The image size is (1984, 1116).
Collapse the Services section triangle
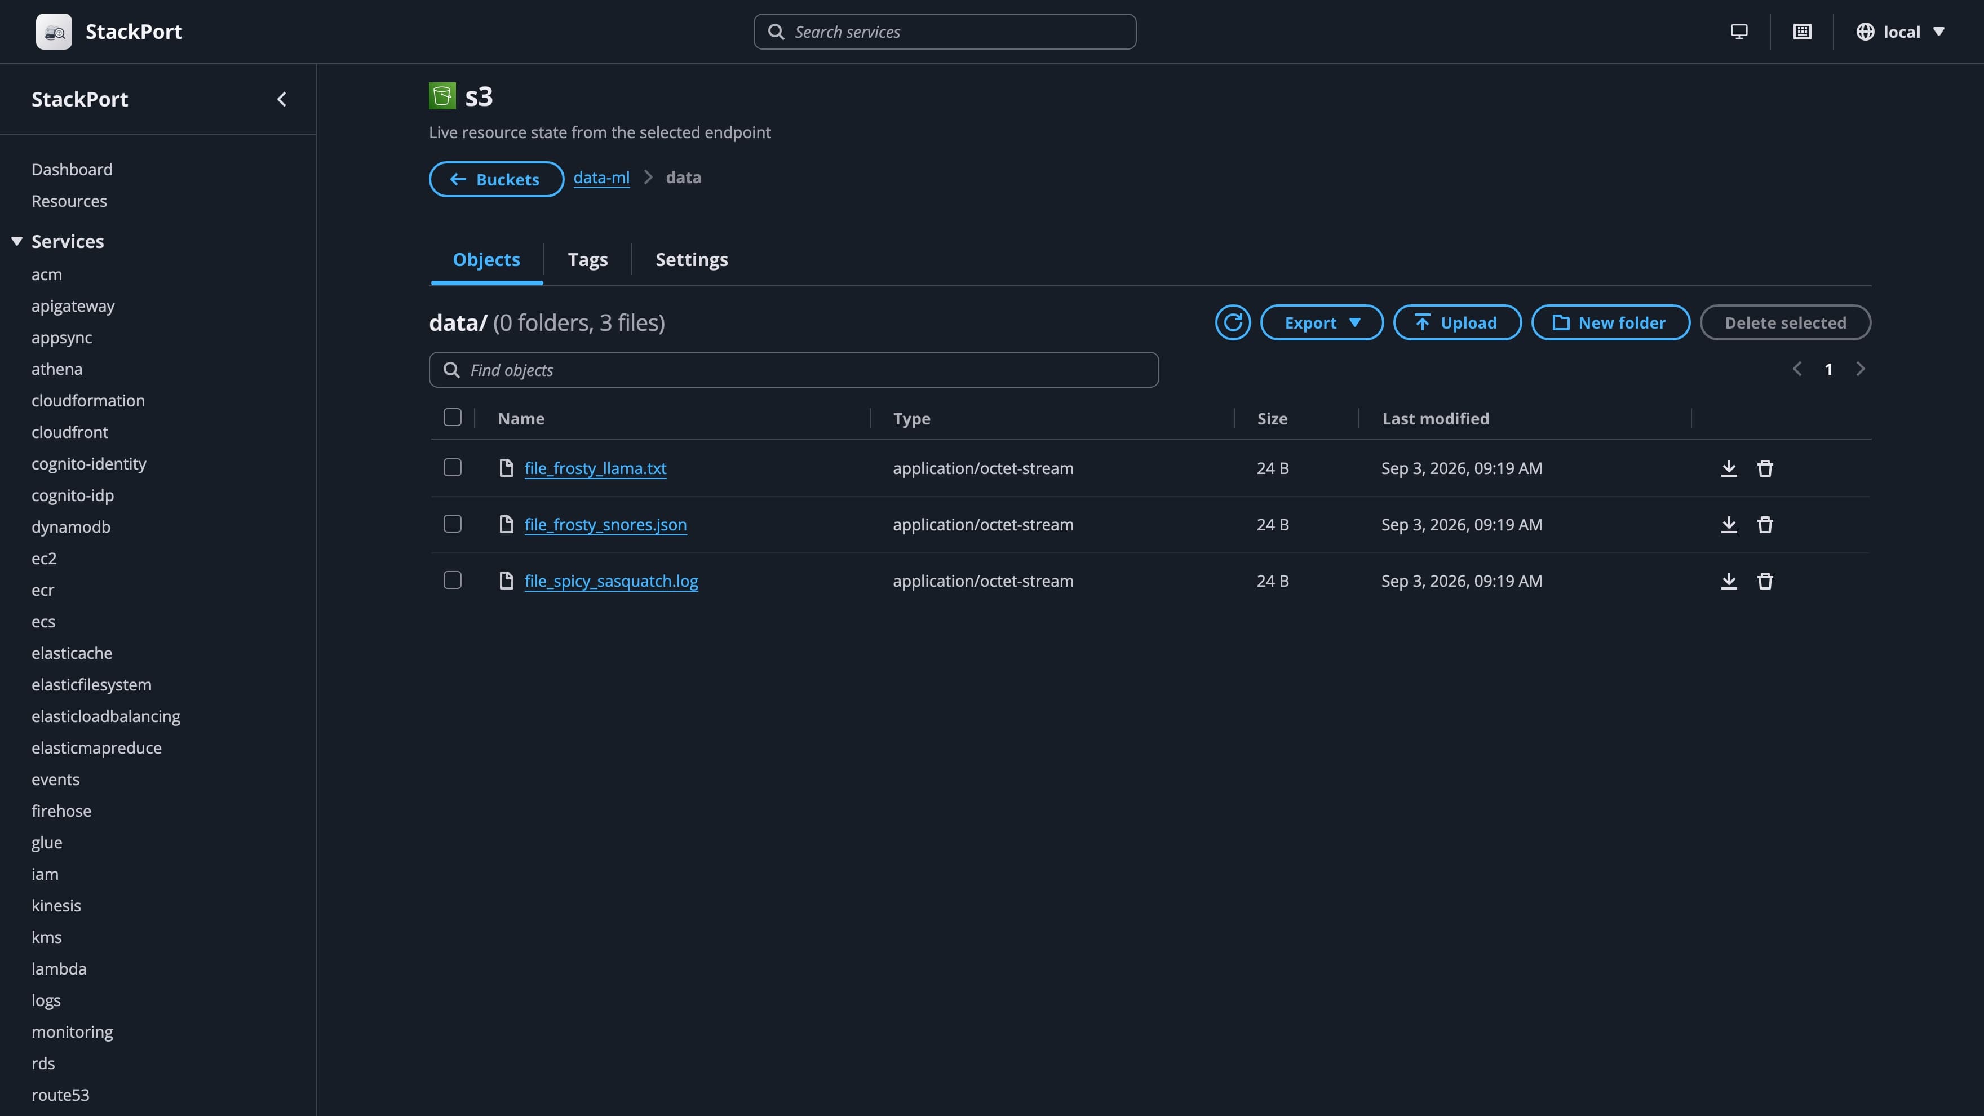pyautogui.click(x=17, y=241)
